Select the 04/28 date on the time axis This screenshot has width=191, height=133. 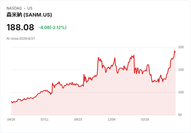pyautogui.click(x=11, y=120)
